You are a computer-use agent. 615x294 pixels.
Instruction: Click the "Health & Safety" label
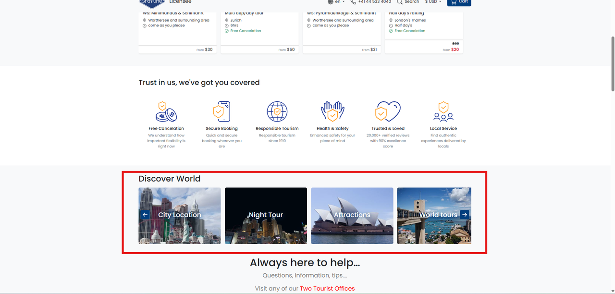point(332,129)
